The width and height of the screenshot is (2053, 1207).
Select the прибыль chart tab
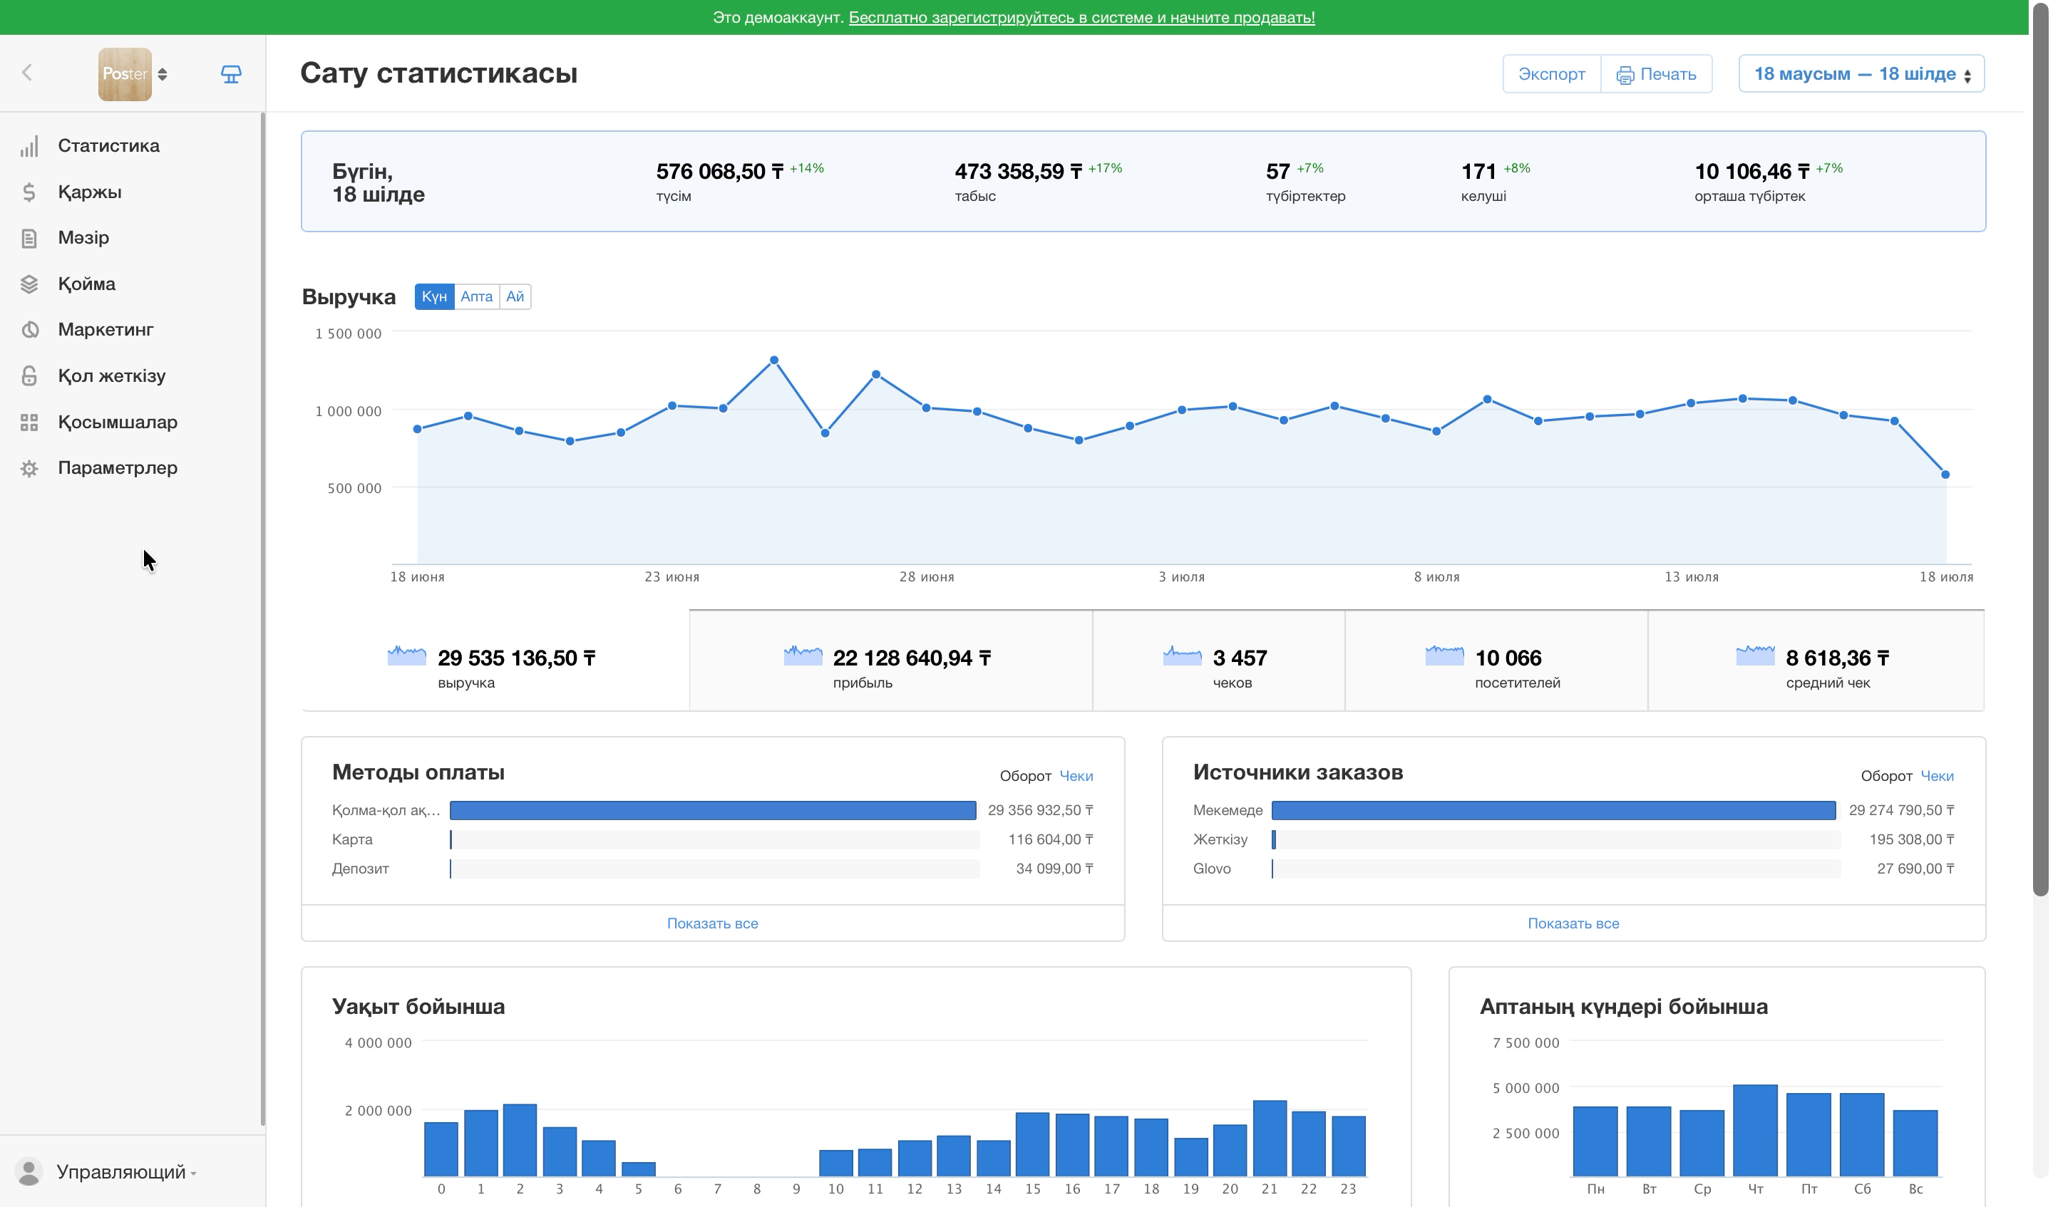(x=890, y=661)
